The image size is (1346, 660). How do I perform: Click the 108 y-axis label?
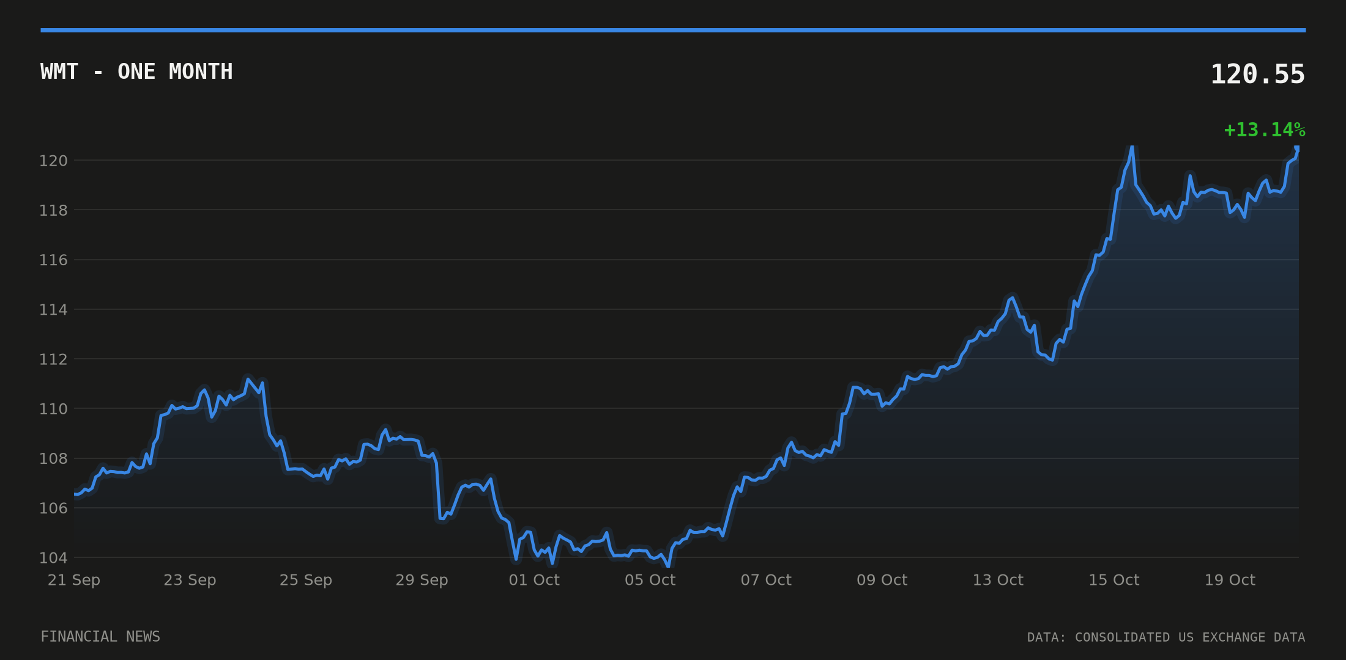click(x=53, y=458)
